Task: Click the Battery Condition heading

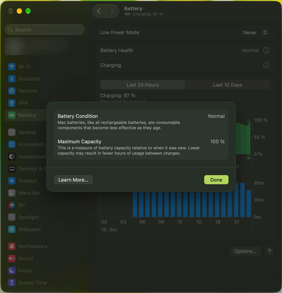Action: click(x=78, y=116)
